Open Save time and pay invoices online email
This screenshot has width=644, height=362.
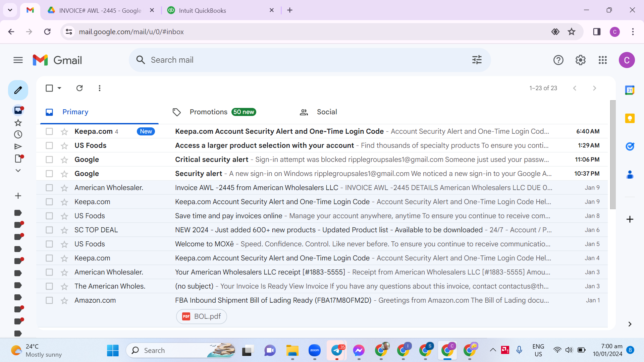322,216
